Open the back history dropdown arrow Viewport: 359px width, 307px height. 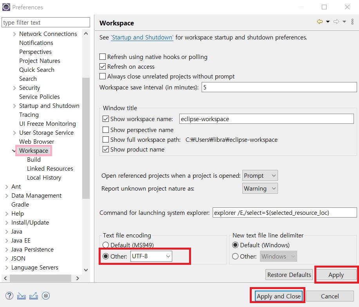[x=328, y=22]
